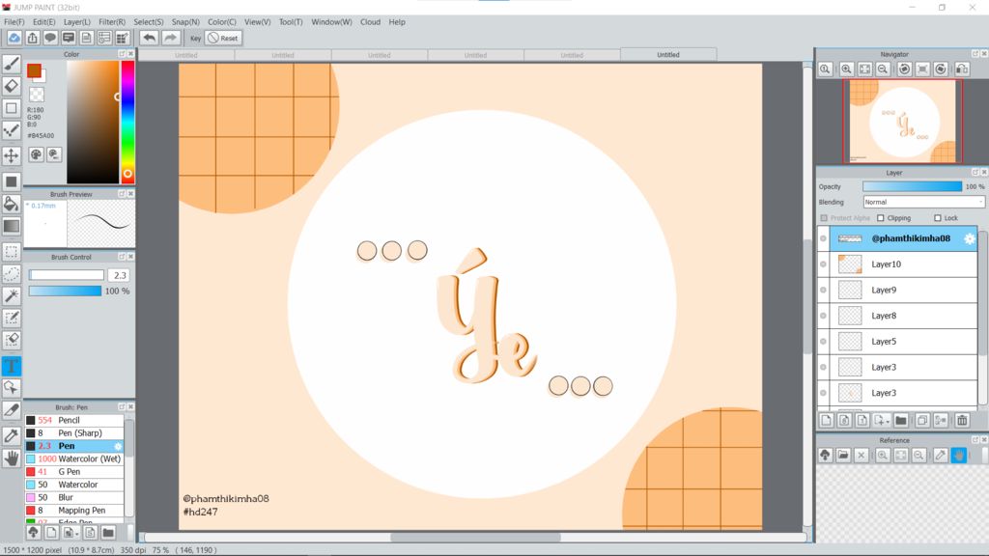This screenshot has height=556, width=989.
Task: Open the Layer menu
Action: point(77,21)
